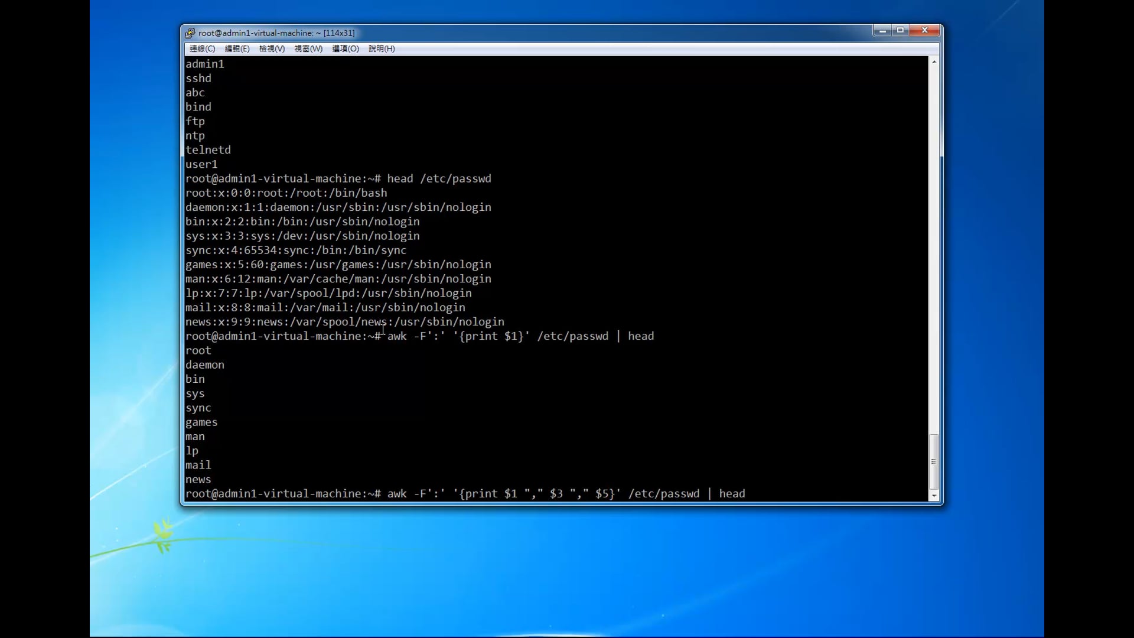Open the 連線(C) menu

coord(202,49)
